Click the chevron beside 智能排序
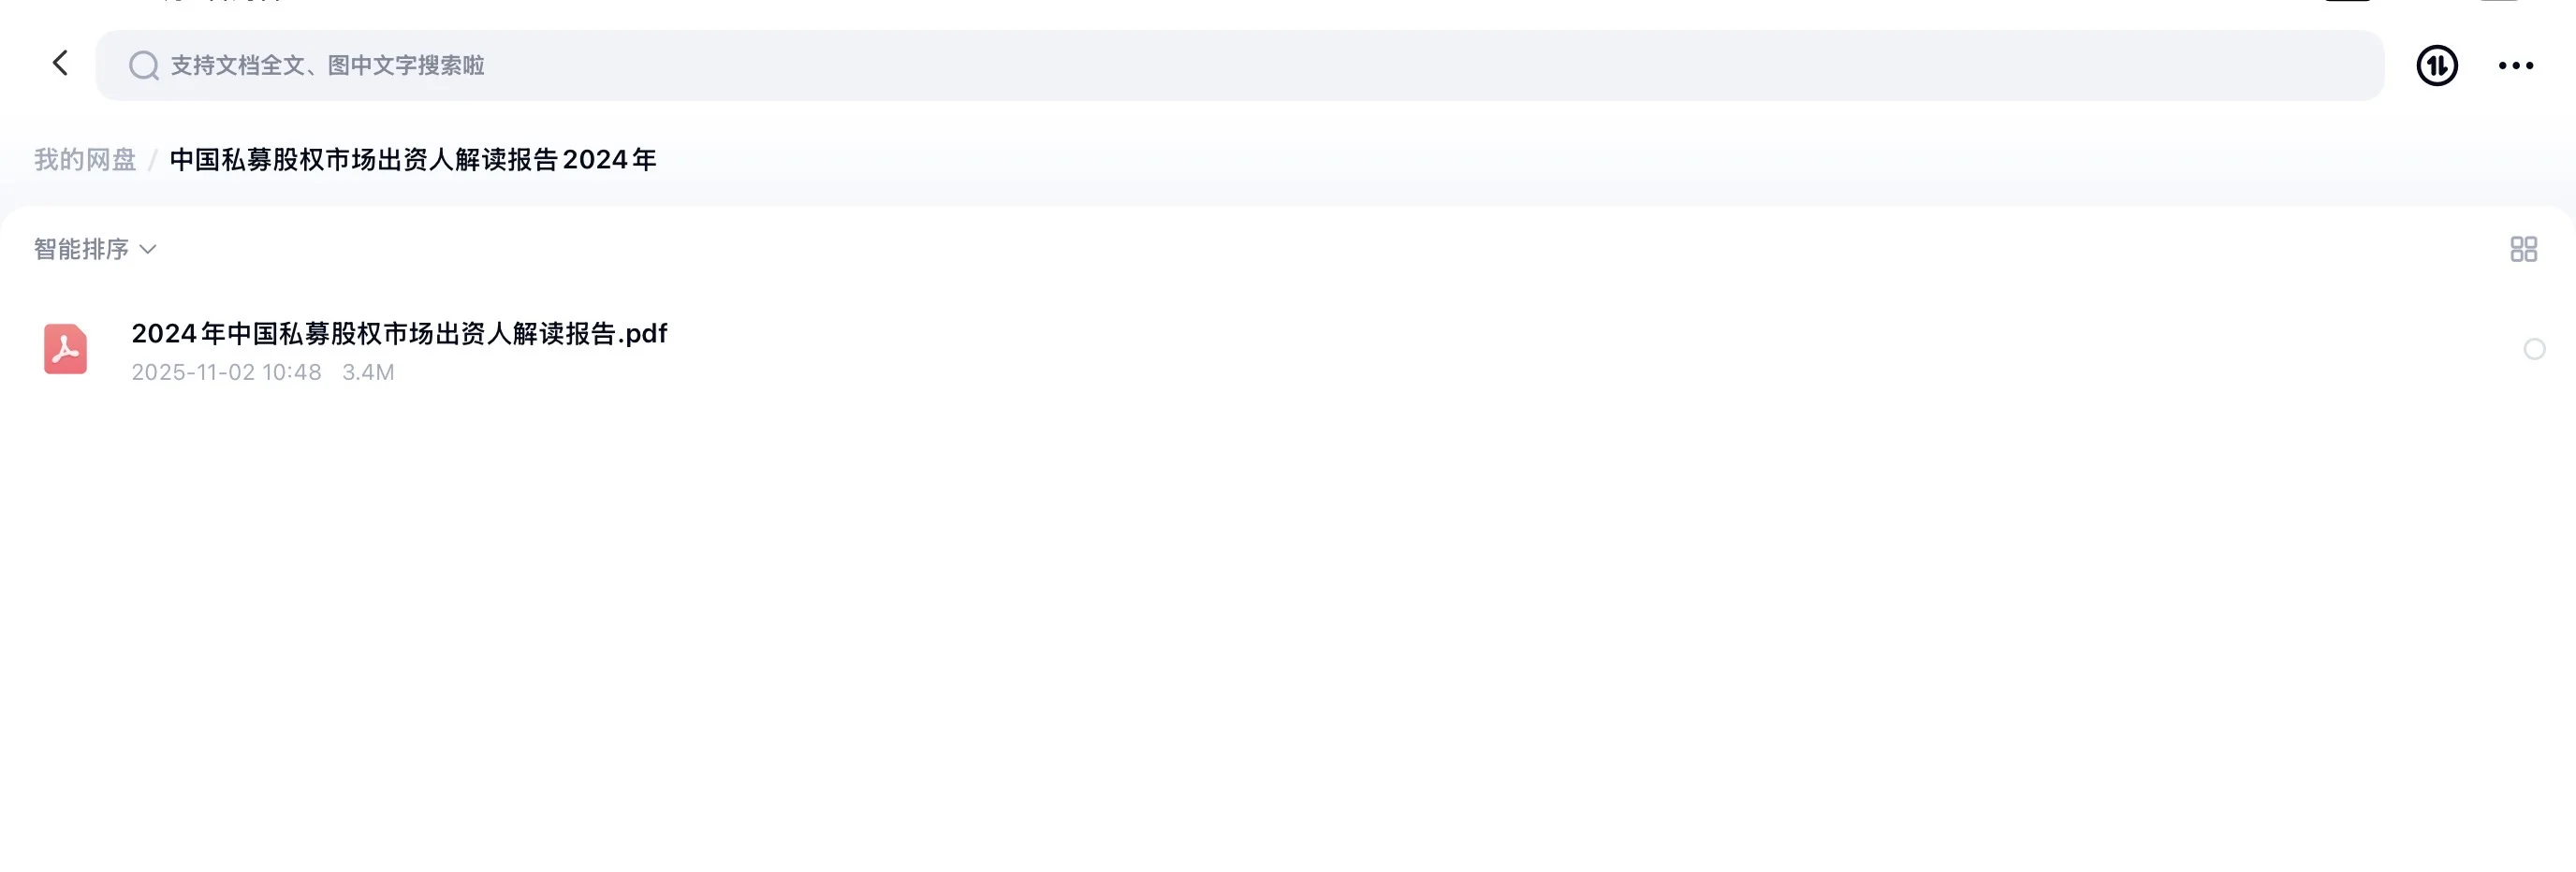 [x=148, y=249]
